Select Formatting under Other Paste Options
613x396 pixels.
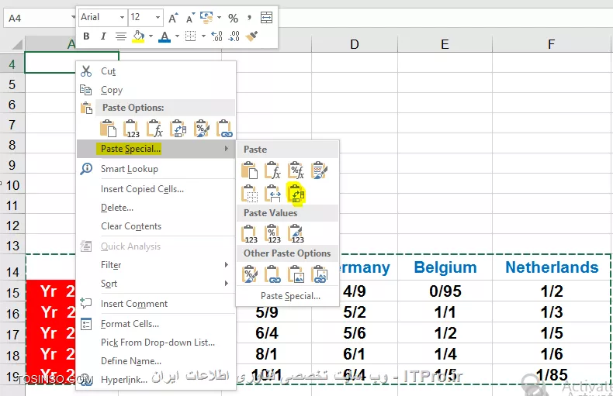click(x=249, y=274)
